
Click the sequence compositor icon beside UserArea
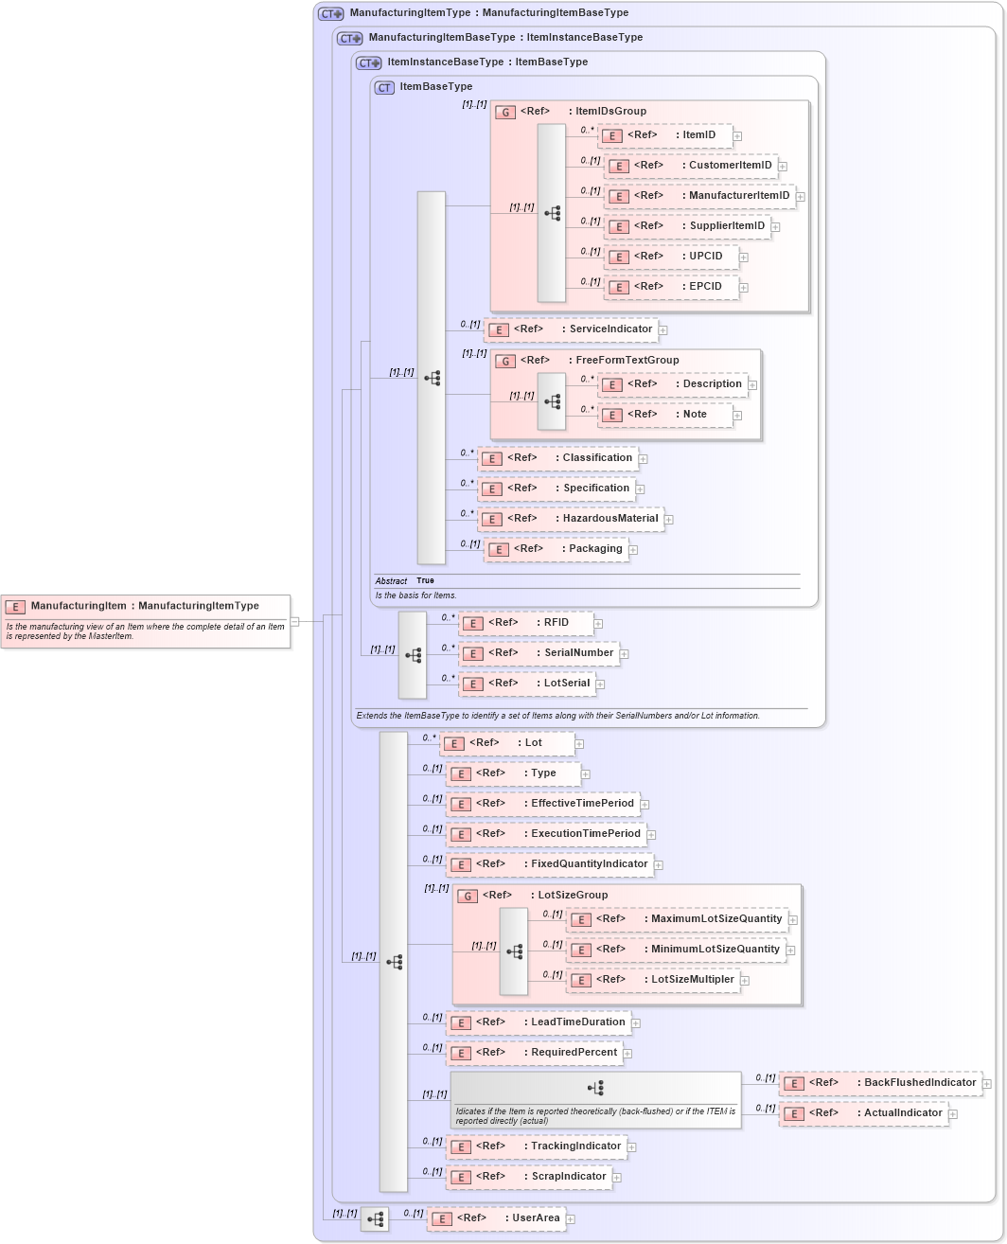375,1219
